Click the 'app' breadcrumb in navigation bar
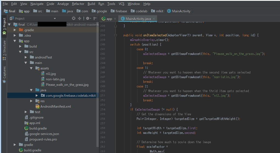The image size is (280, 153). (x=24, y=11)
